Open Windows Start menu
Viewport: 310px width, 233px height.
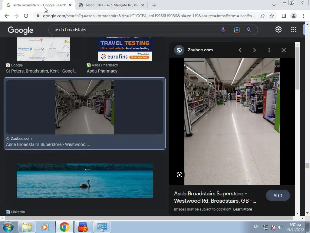pyautogui.click(x=8, y=227)
